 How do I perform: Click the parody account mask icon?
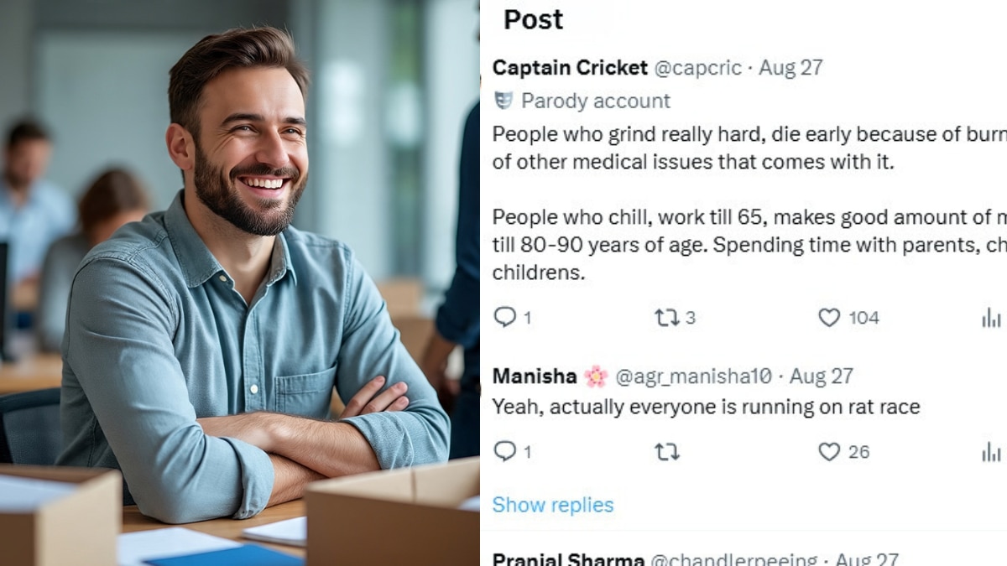503,101
